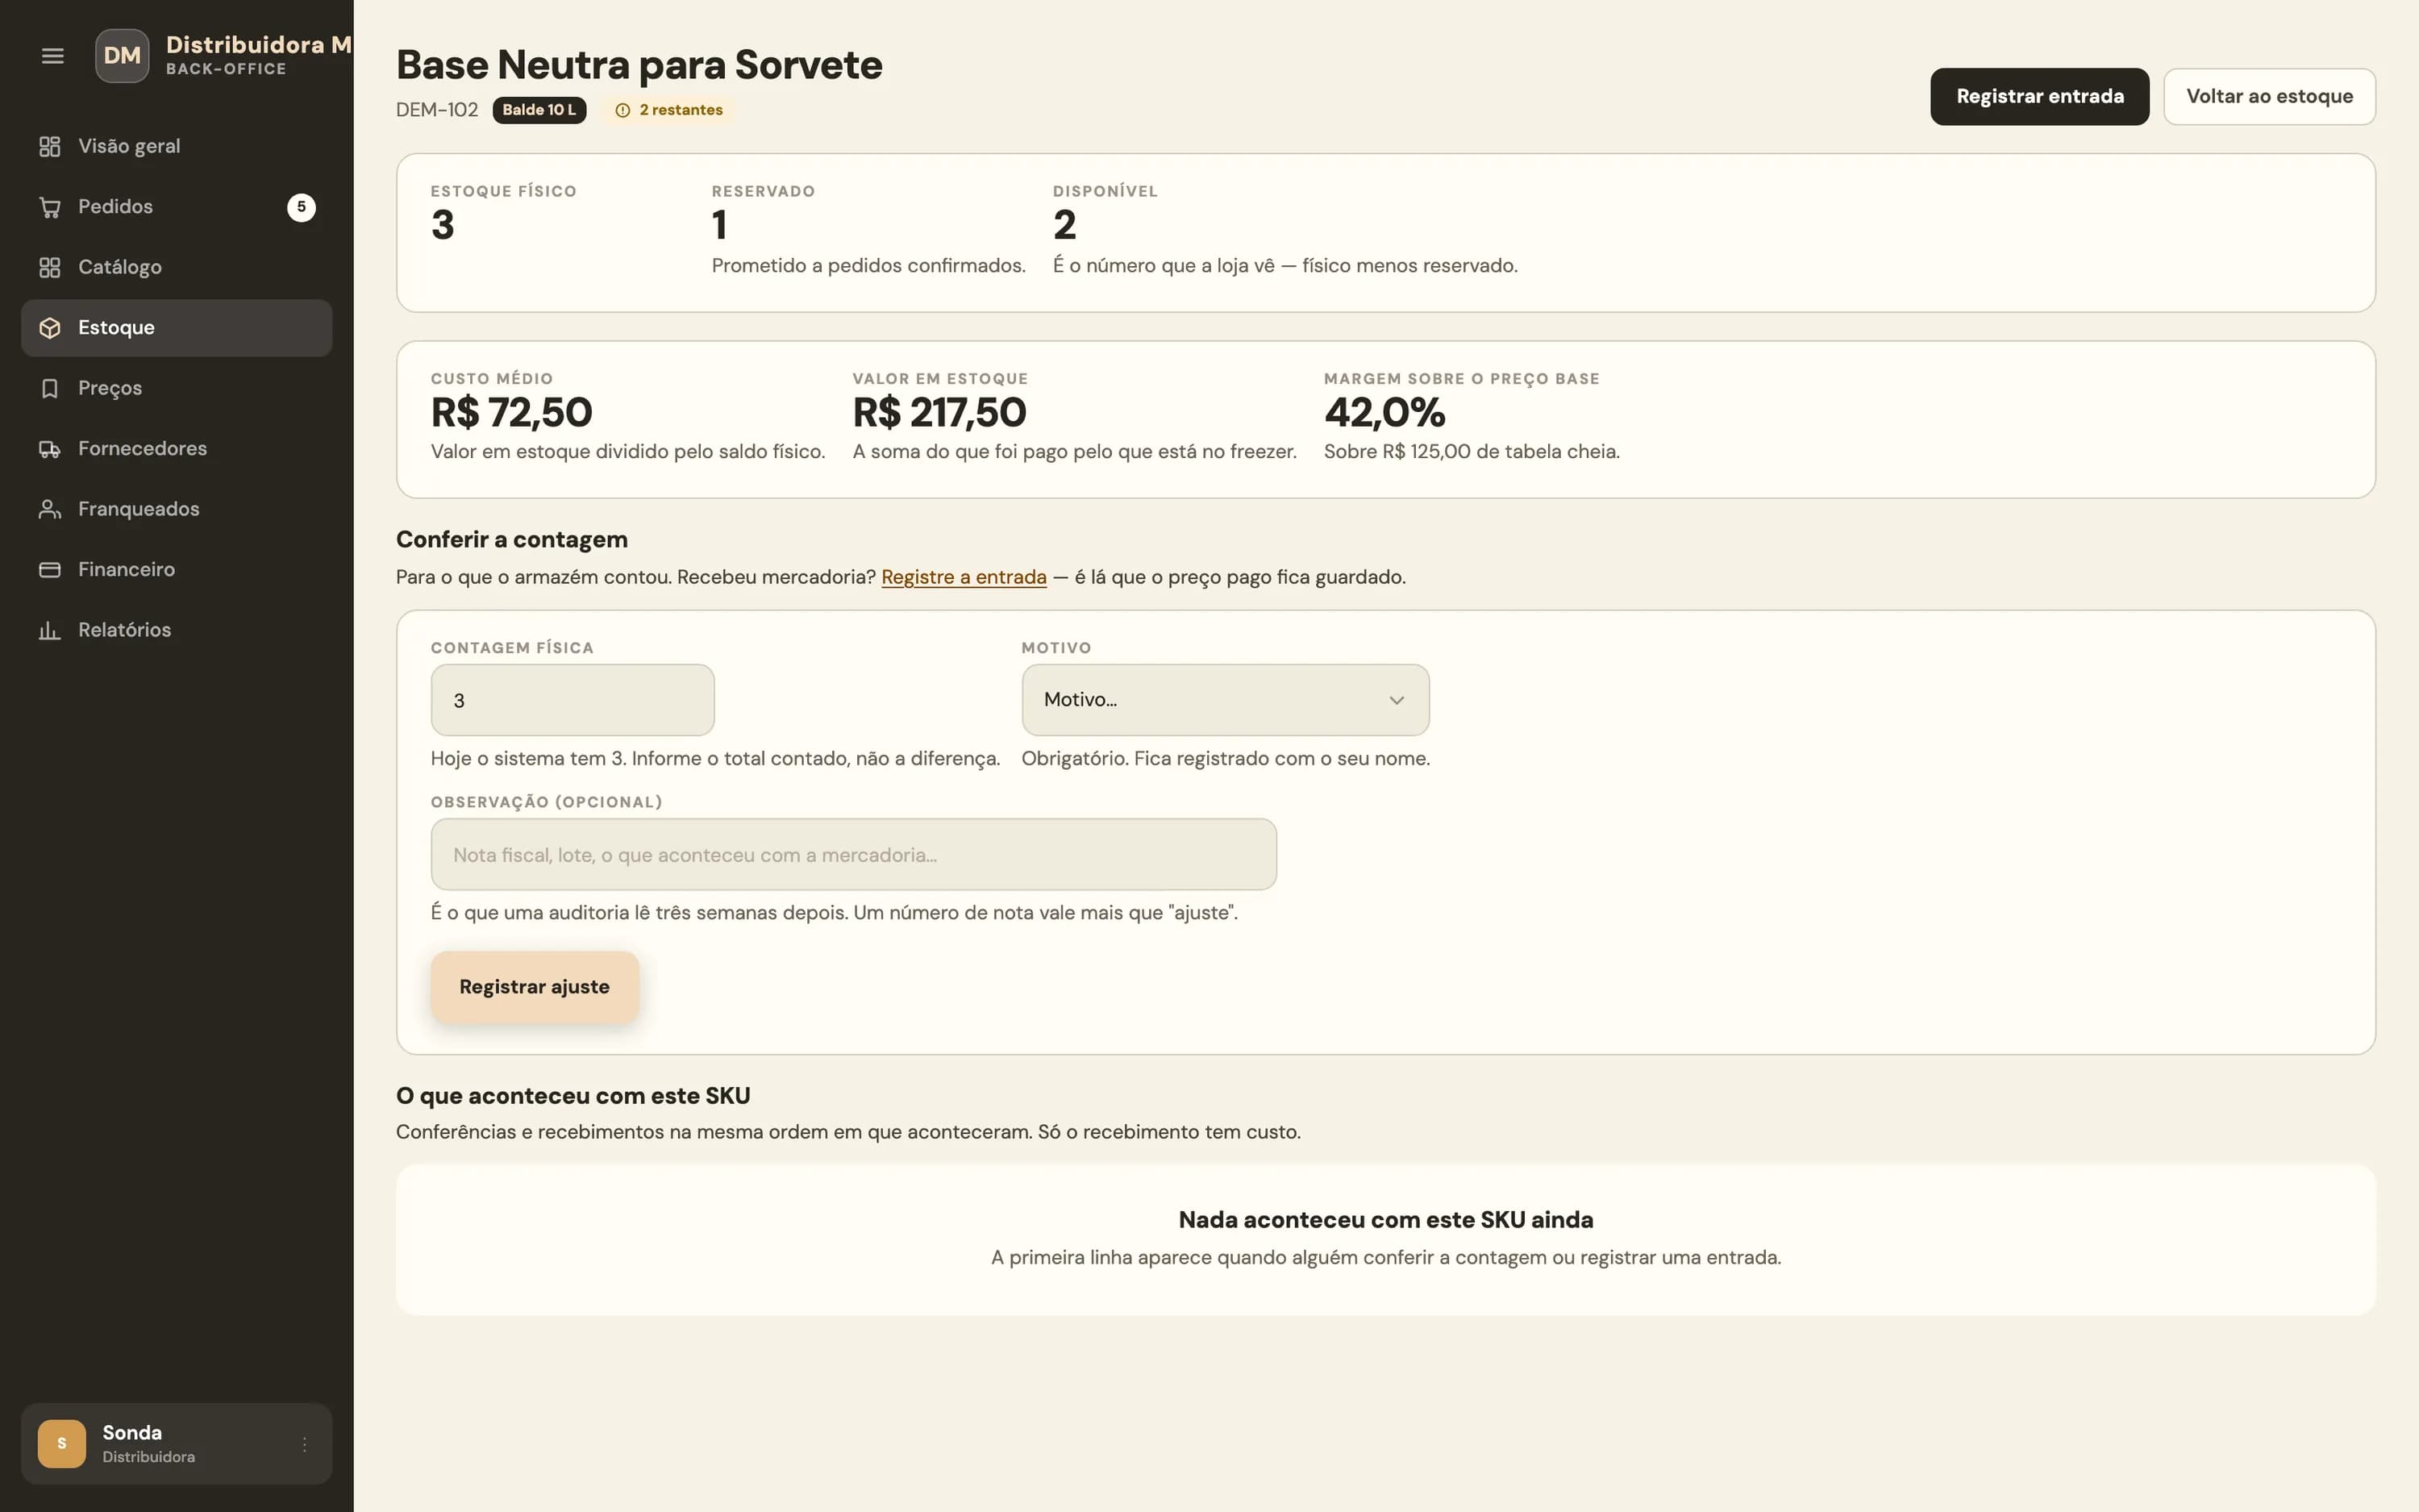The image size is (2419, 1512).
Task: Click the 42,0% margin value
Action: tap(1384, 412)
